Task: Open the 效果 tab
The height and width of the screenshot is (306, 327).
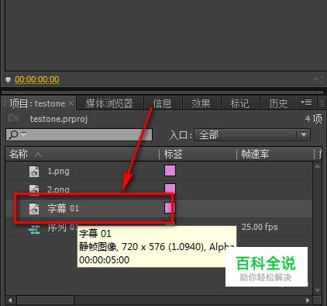Action: click(201, 103)
